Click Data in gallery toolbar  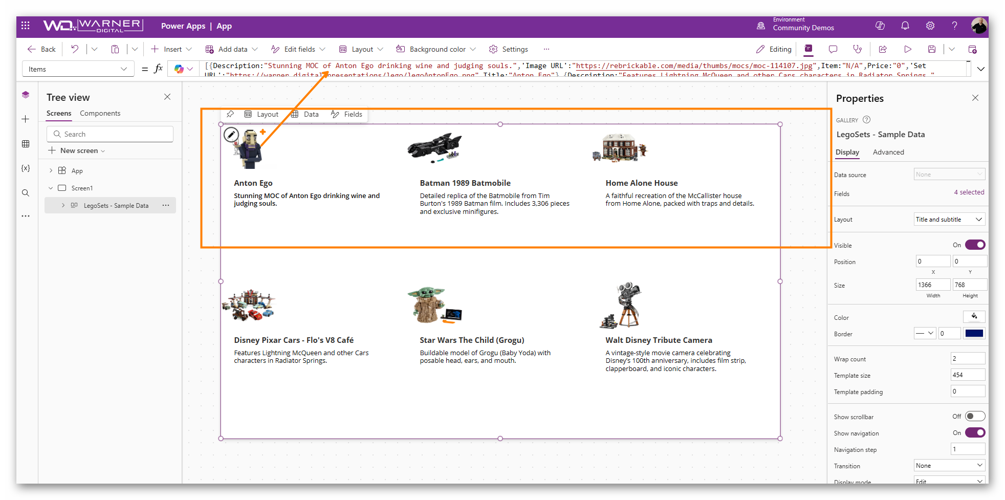304,114
